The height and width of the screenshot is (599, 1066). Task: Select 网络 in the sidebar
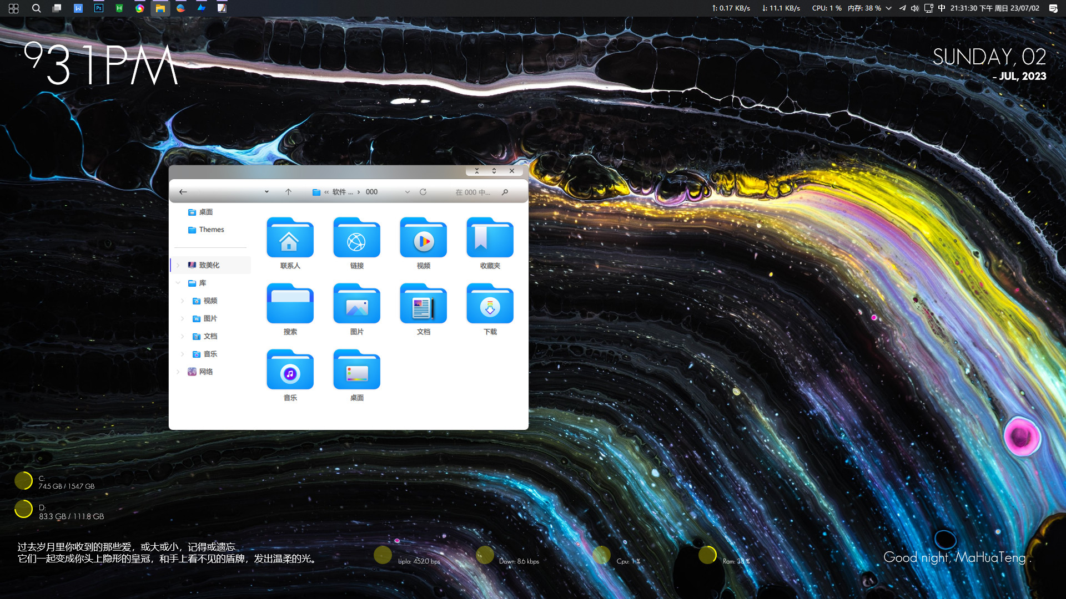[205, 372]
